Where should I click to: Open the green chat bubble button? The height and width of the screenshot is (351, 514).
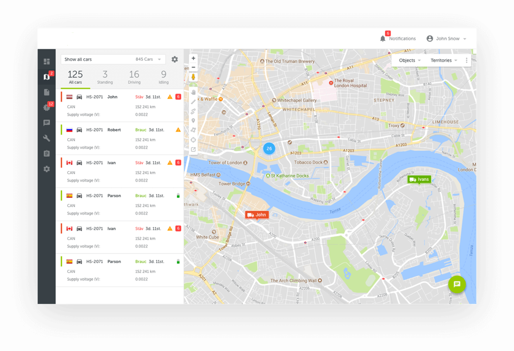(x=457, y=284)
